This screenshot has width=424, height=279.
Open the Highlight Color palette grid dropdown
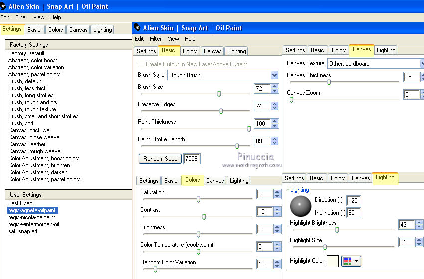point(351,261)
